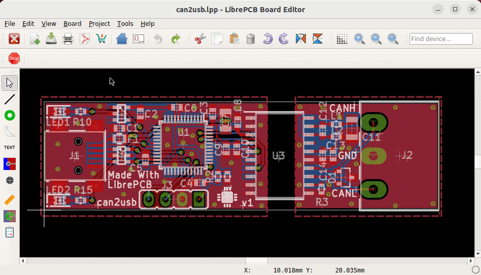Click the CANH silkscreen text
481x275 pixels.
(342, 108)
